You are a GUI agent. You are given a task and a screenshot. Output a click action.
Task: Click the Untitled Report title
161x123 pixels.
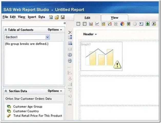70,10
